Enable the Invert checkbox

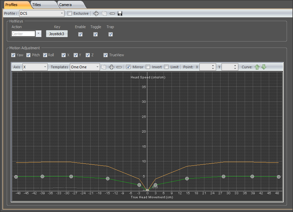148,67
